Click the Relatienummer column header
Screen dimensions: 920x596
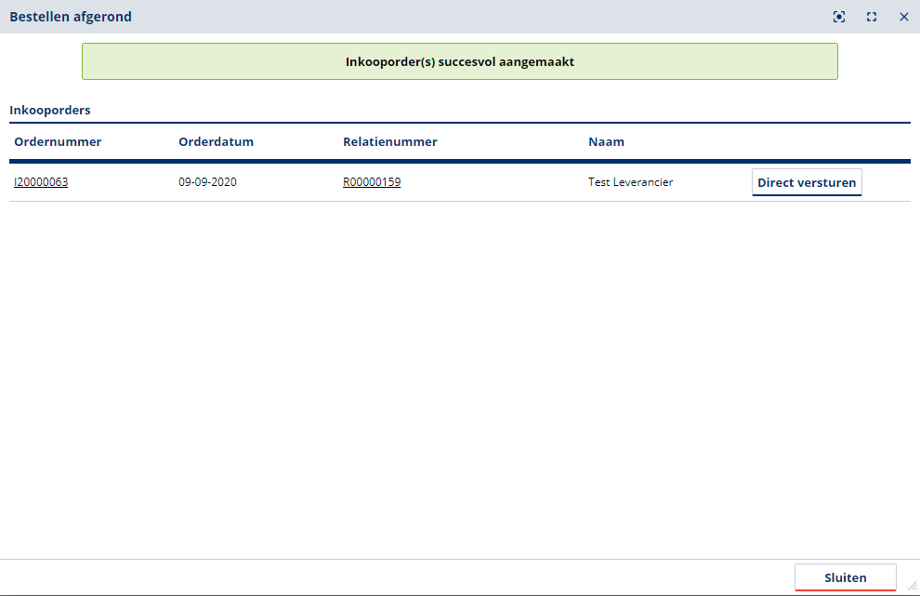pyautogui.click(x=389, y=142)
